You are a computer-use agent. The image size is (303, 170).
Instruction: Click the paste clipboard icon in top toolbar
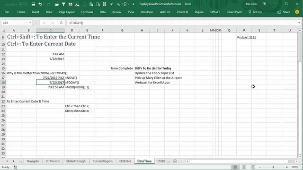91,4
